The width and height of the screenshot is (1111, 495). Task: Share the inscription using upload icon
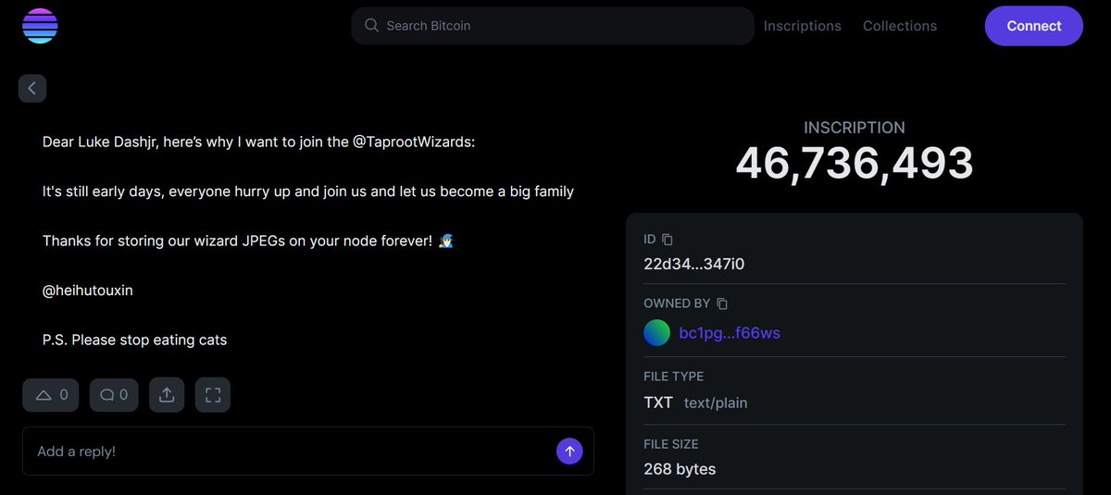[x=167, y=395]
